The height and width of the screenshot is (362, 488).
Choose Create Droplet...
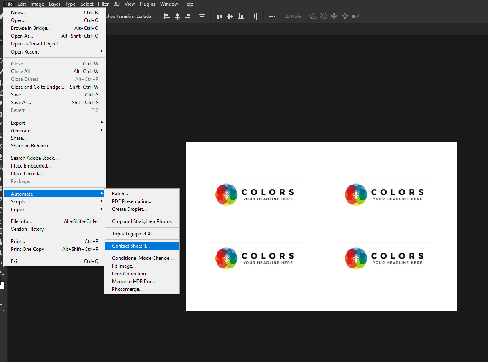142,209
